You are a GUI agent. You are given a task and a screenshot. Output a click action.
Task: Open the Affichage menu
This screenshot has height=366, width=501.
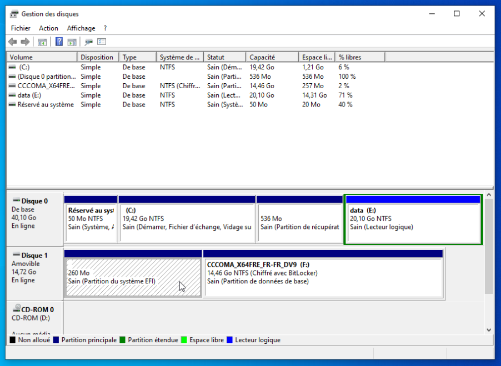(81, 28)
